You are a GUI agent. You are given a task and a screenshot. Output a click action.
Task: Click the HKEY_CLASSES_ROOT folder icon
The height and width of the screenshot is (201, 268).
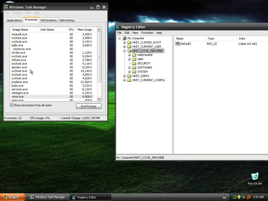(x=129, y=42)
